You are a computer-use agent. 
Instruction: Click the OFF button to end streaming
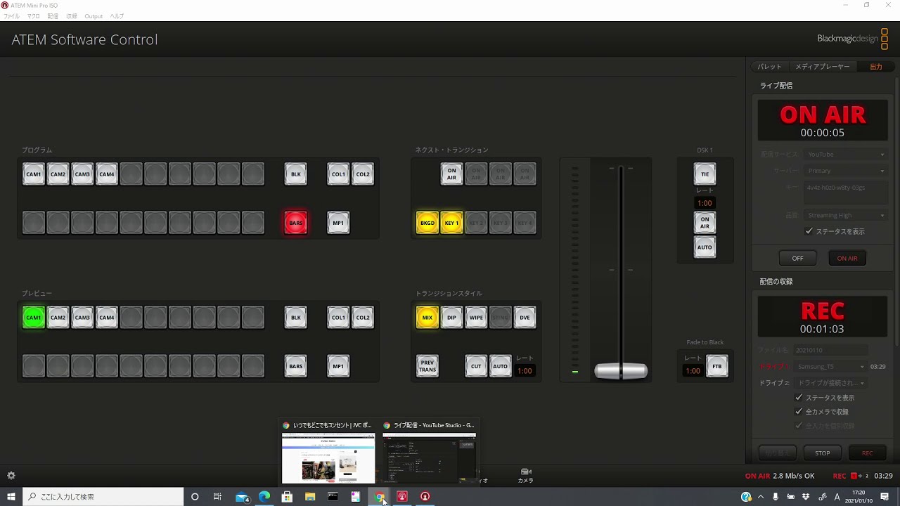coord(797,259)
